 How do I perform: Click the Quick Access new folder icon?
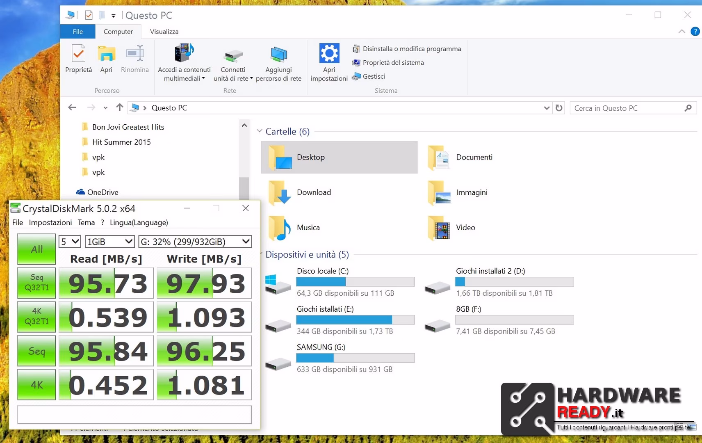click(102, 15)
